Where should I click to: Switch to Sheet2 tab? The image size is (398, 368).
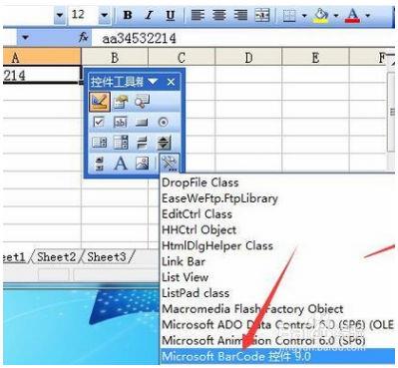[57, 257]
